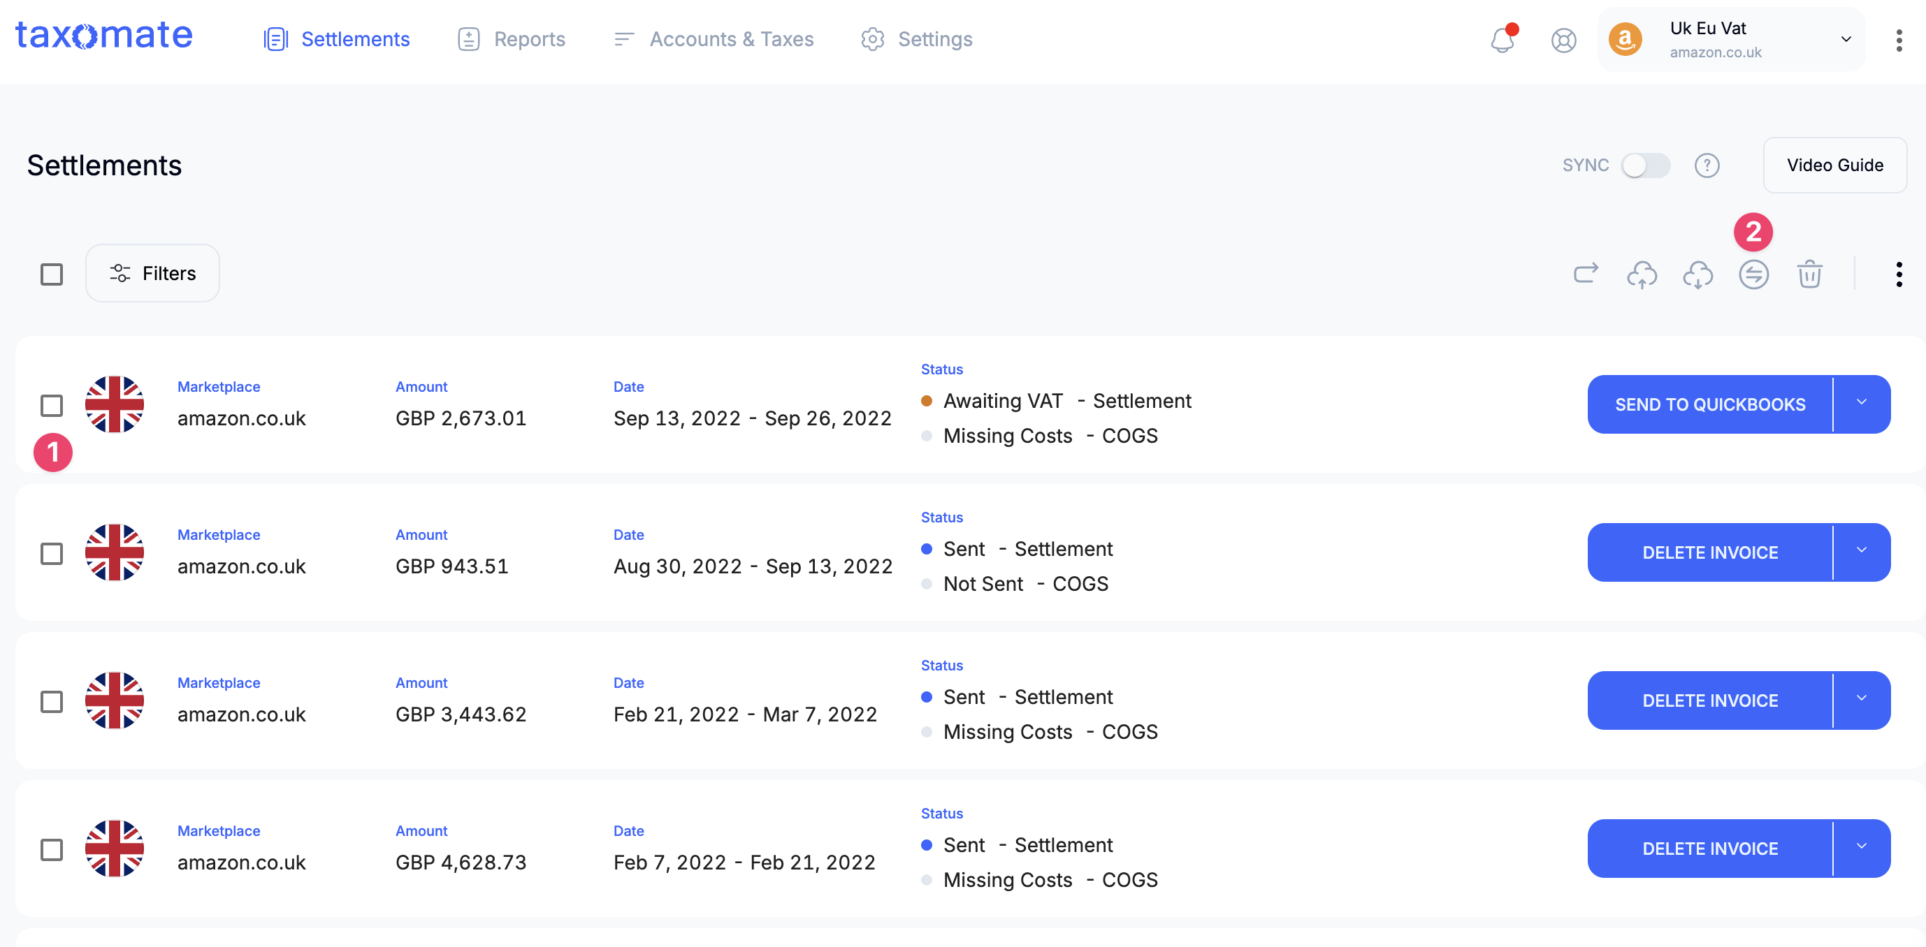Click date Sep 13, 2022 - Sep 26, 2022
Viewport: 1926px width, 947px height.
[752, 418]
